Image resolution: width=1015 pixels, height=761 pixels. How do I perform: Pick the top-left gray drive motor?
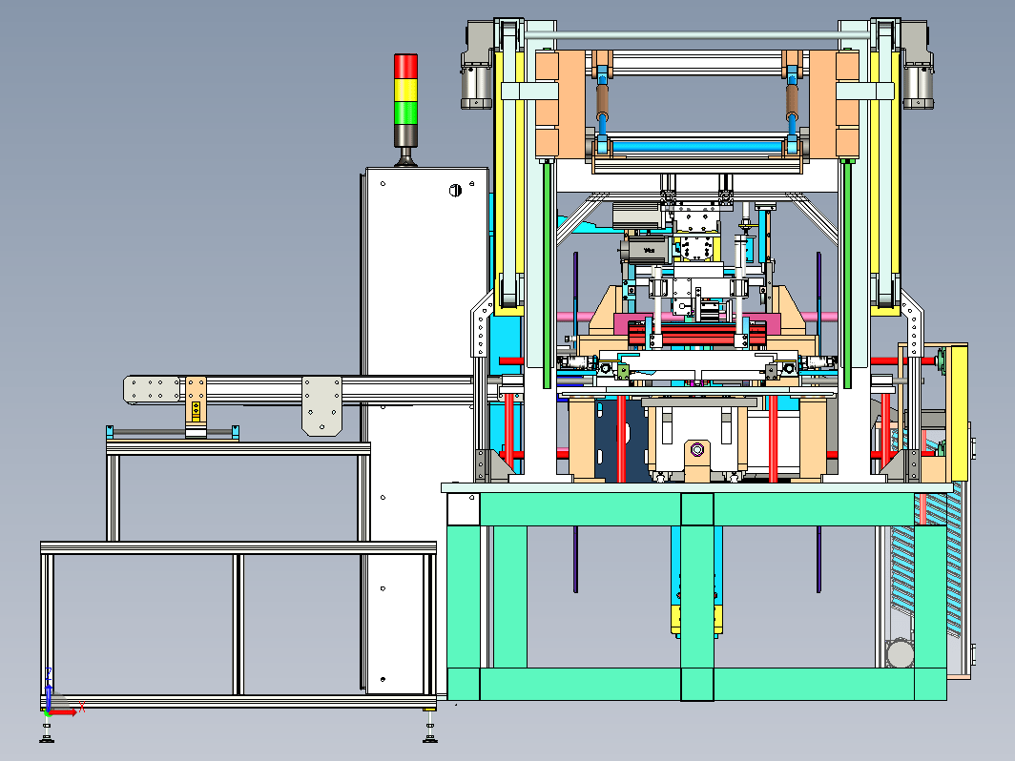click(x=474, y=65)
